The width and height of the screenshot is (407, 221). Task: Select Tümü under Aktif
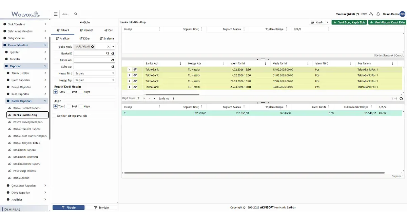pyautogui.click(x=56, y=106)
